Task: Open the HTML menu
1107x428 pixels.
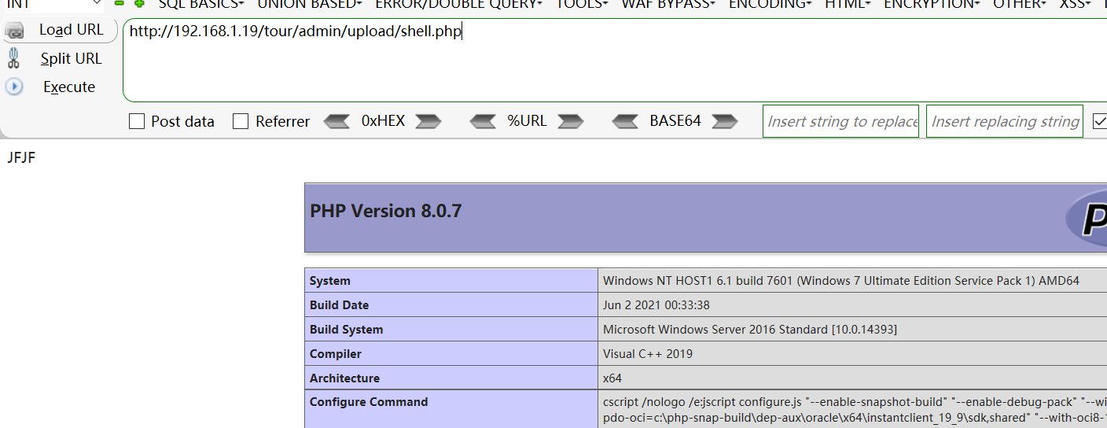Action: (848, 4)
